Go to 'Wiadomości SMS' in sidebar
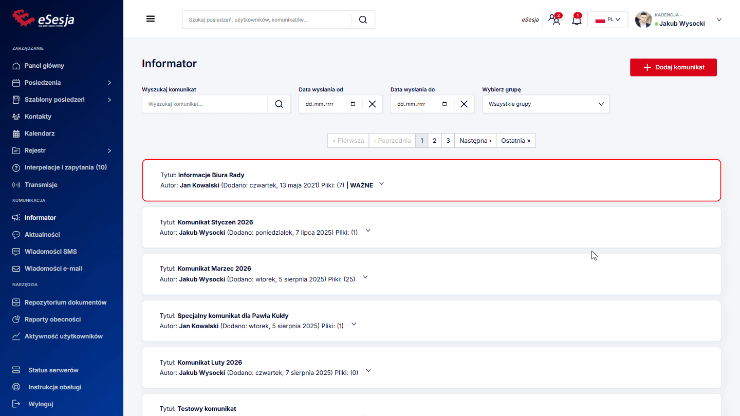 [50, 252]
